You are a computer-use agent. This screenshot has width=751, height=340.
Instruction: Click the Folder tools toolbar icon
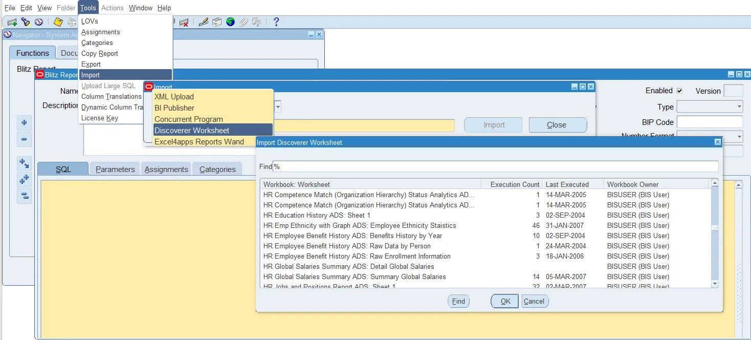pos(257,22)
